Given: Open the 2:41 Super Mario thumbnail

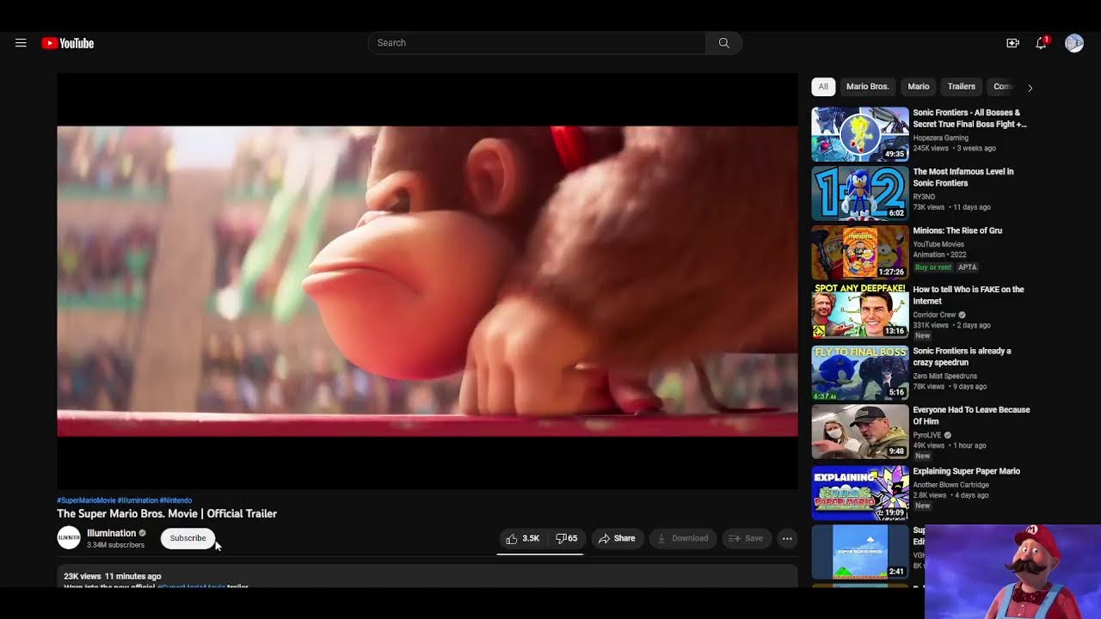Looking at the screenshot, I should 860,553.
